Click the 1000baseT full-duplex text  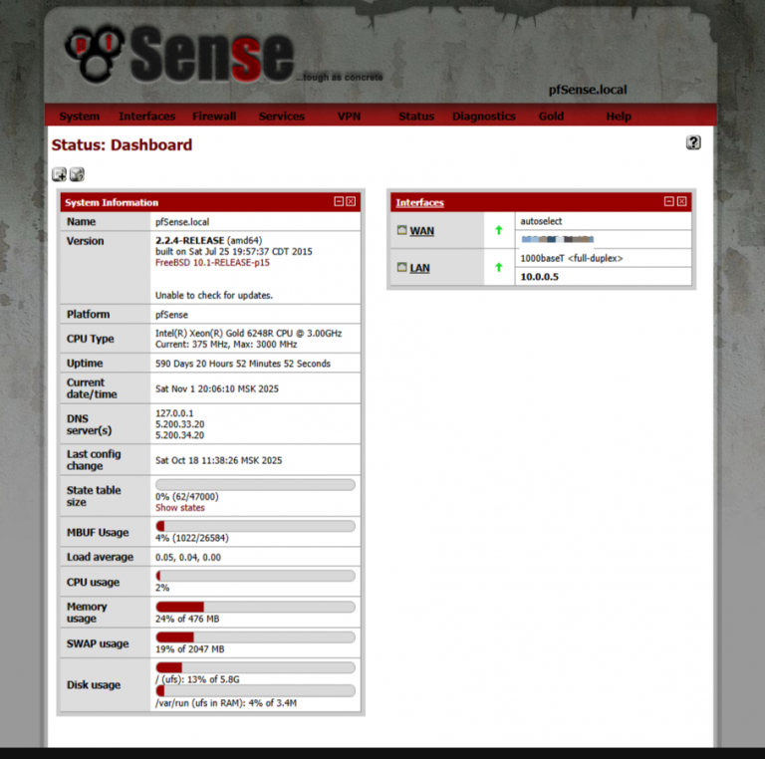pyautogui.click(x=572, y=258)
